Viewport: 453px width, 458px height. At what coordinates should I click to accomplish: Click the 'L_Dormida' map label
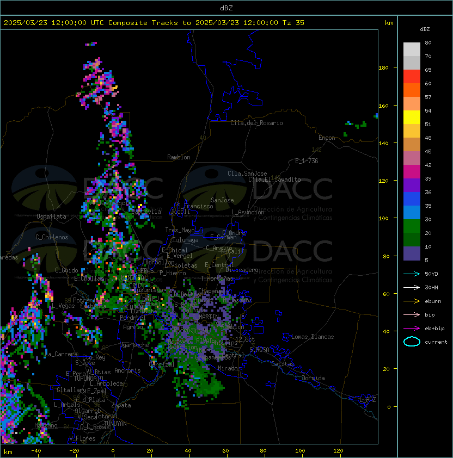click(x=310, y=378)
